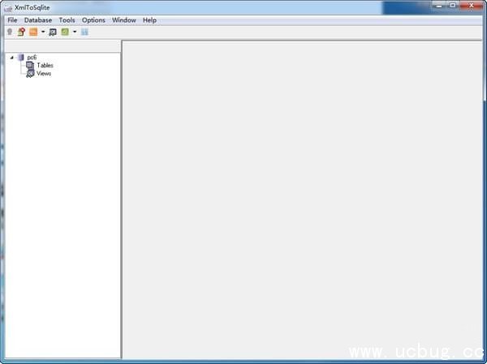The image size is (487, 364).
Task: Click the red-flower database toolbar icon
Action: coord(21,32)
